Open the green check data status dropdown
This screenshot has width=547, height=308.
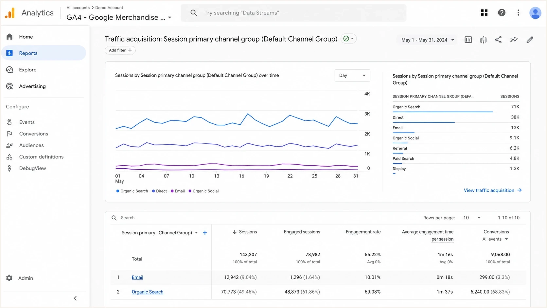pyautogui.click(x=348, y=39)
